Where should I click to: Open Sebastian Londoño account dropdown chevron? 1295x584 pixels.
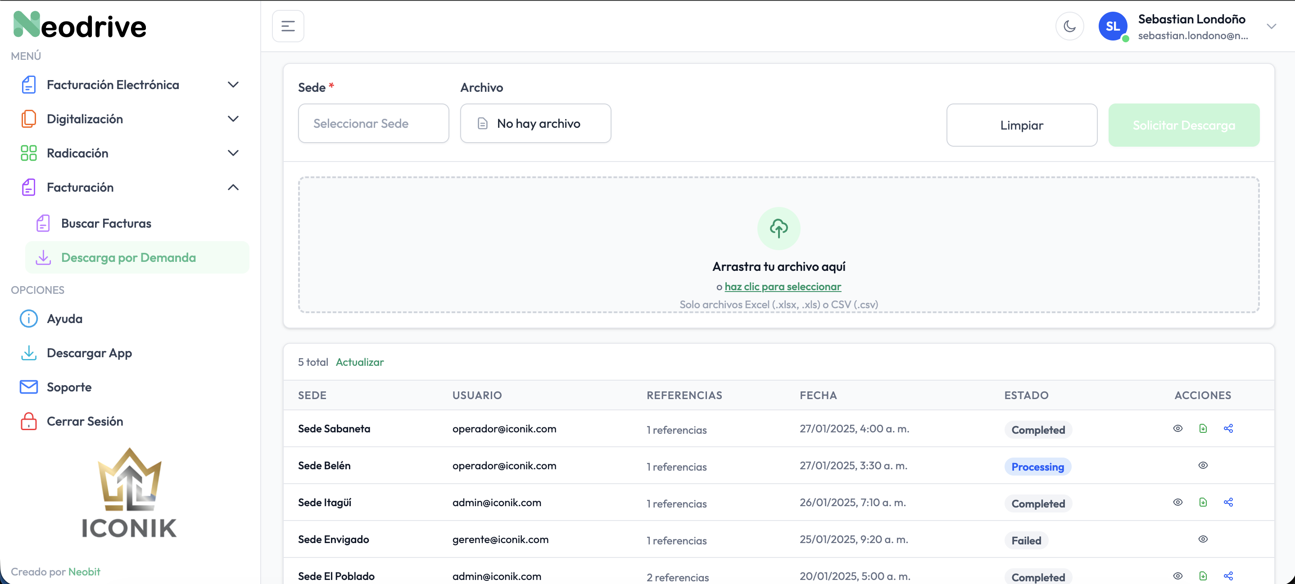pyautogui.click(x=1271, y=26)
